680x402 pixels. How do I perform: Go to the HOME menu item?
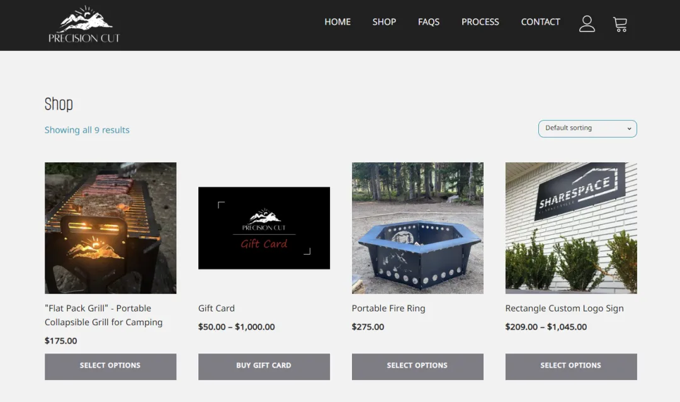[x=337, y=21]
